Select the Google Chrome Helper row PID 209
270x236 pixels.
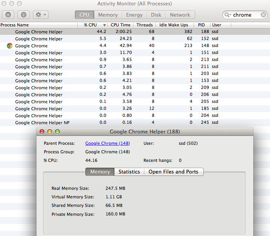click(x=135, y=87)
